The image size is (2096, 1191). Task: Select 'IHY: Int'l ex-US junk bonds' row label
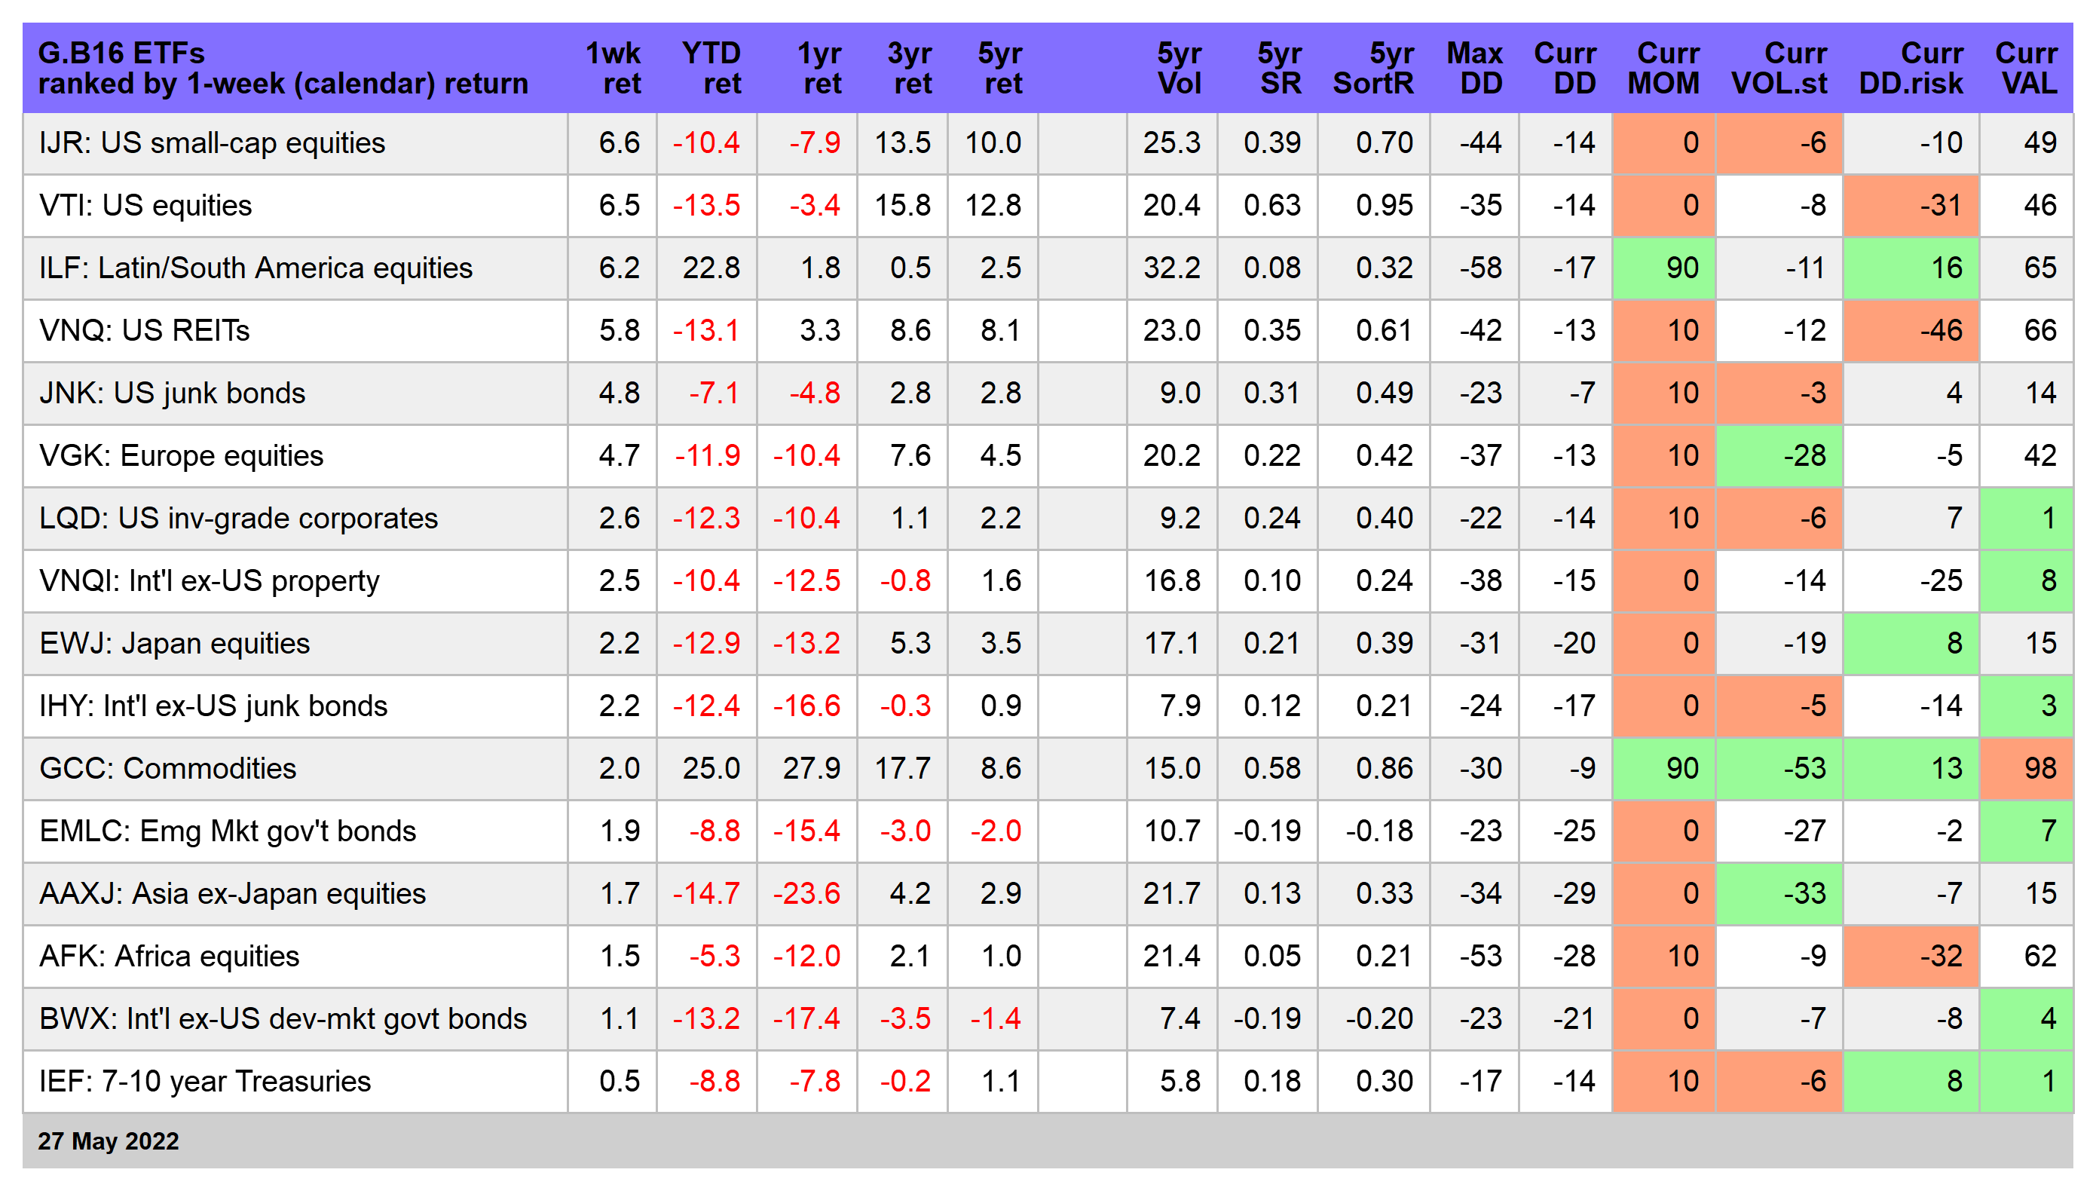click(x=213, y=706)
